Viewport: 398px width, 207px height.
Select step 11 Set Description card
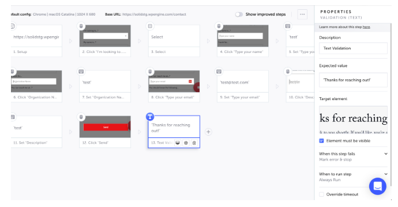pos(36,132)
